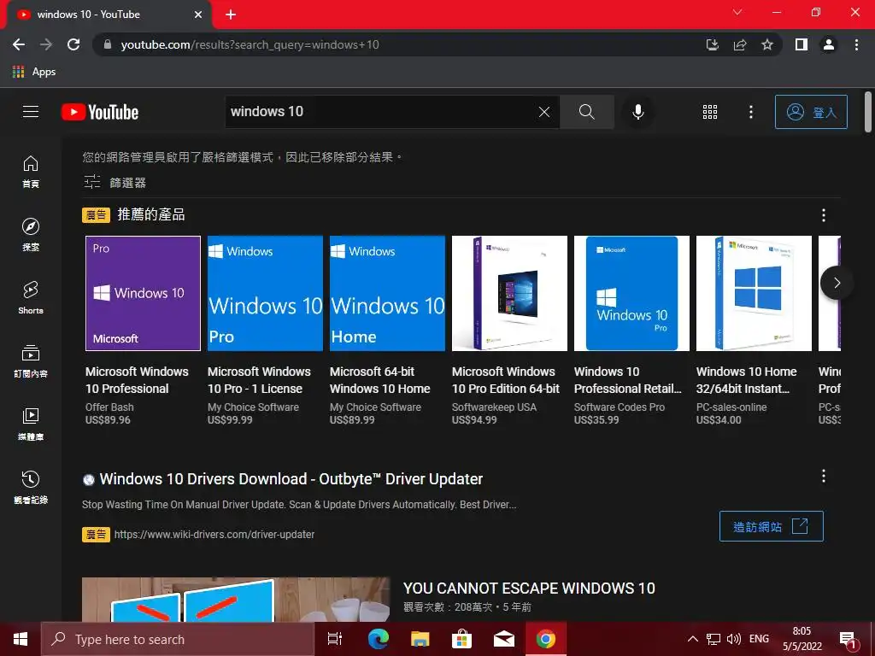Viewport: 875px width, 656px height.
Task: Open YOU CANNOT ESCAPE WINDOWS 10 video thumbnail
Action: pyautogui.click(x=236, y=600)
